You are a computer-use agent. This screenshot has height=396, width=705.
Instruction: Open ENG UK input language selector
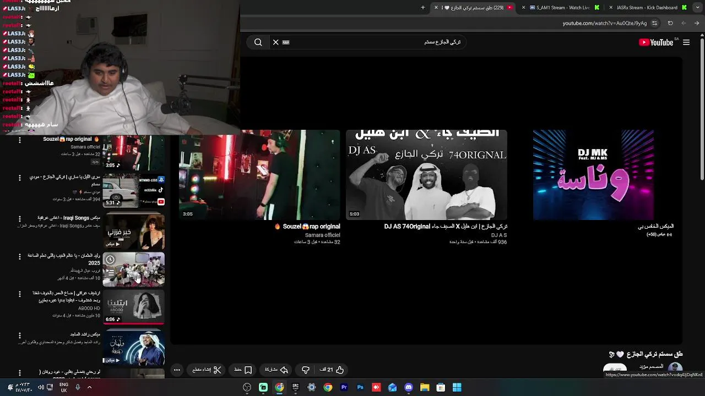(64, 388)
